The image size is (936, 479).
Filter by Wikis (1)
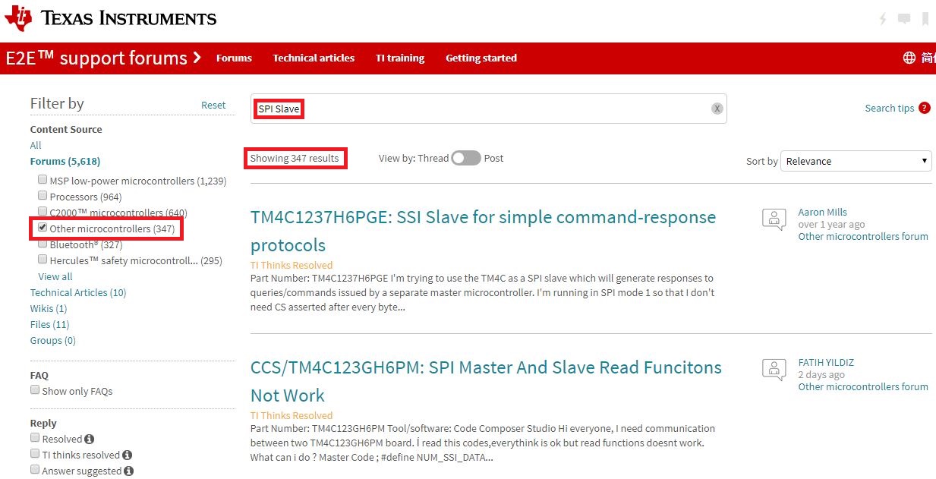pyautogui.click(x=49, y=308)
